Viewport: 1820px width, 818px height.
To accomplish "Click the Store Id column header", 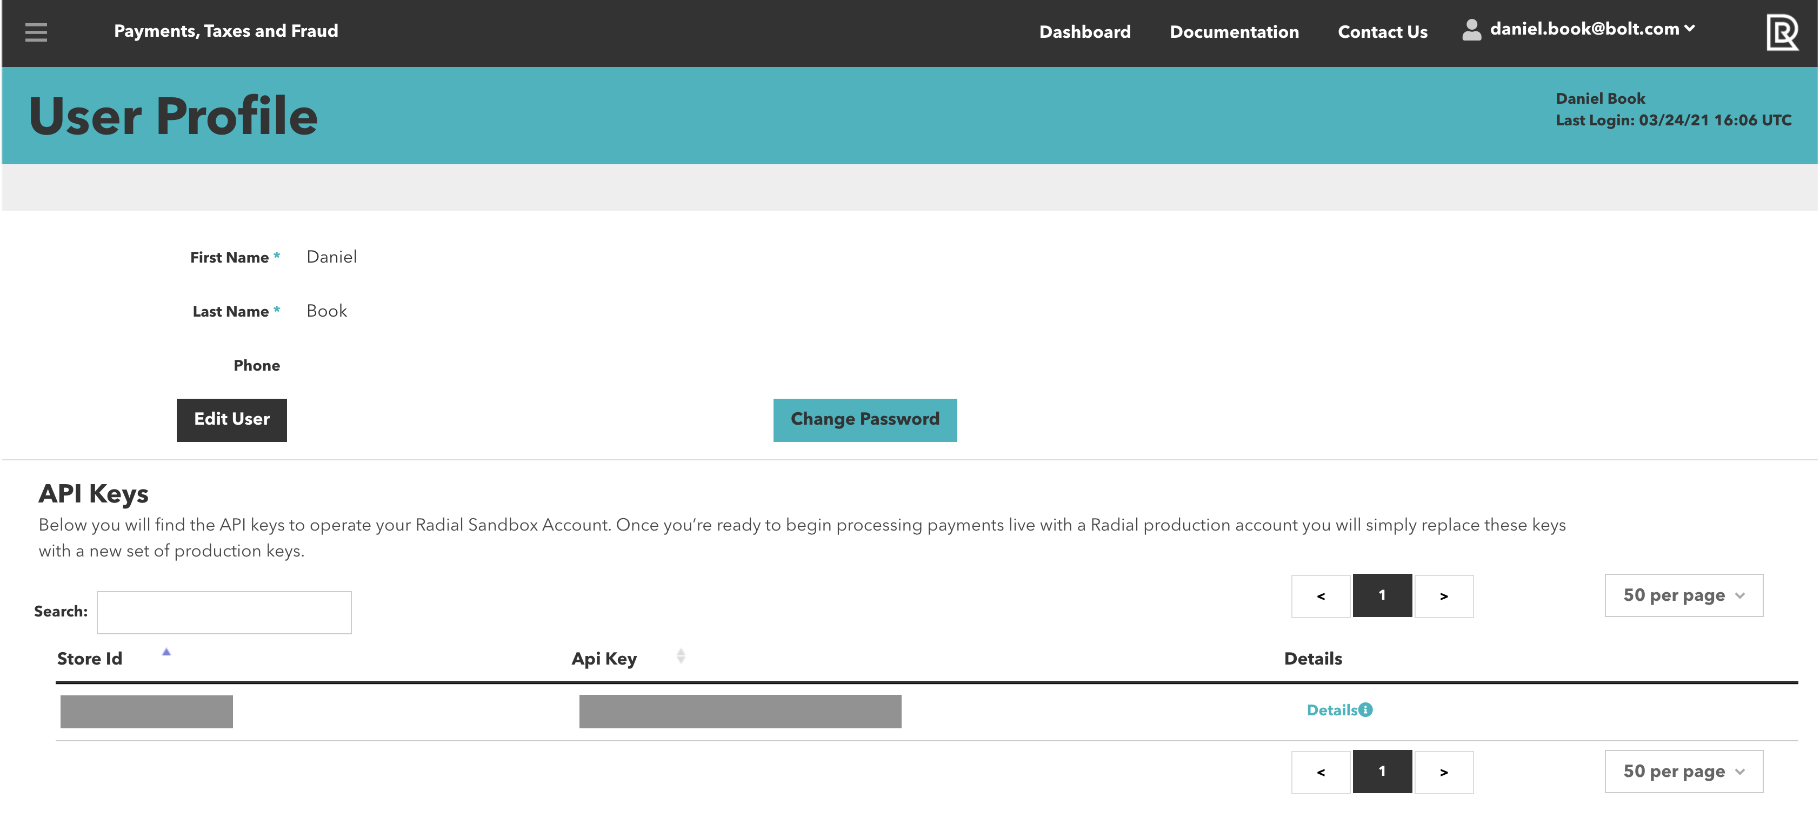I will click(x=90, y=659).
